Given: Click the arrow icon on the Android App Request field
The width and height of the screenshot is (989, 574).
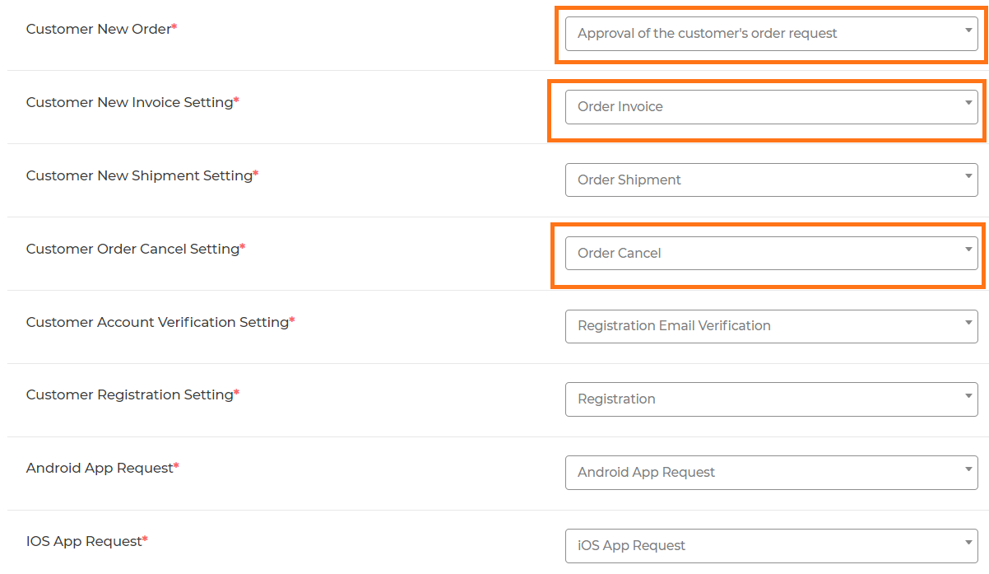Looking at the screenshot, I should (x=968, y=469).
